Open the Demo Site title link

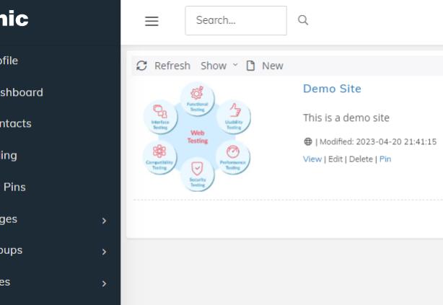(x=332, y=89)
